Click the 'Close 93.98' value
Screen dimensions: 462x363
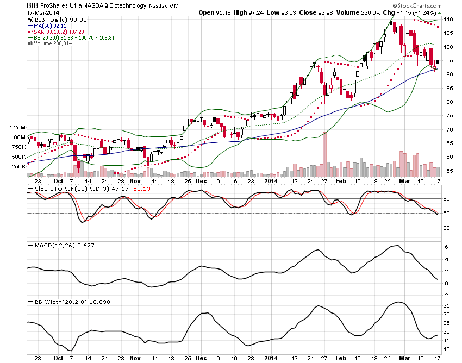click(x=316, y=12)
